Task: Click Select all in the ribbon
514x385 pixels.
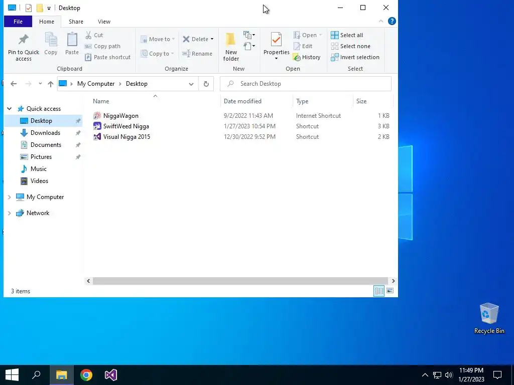Action: click(x=347, y=35)
